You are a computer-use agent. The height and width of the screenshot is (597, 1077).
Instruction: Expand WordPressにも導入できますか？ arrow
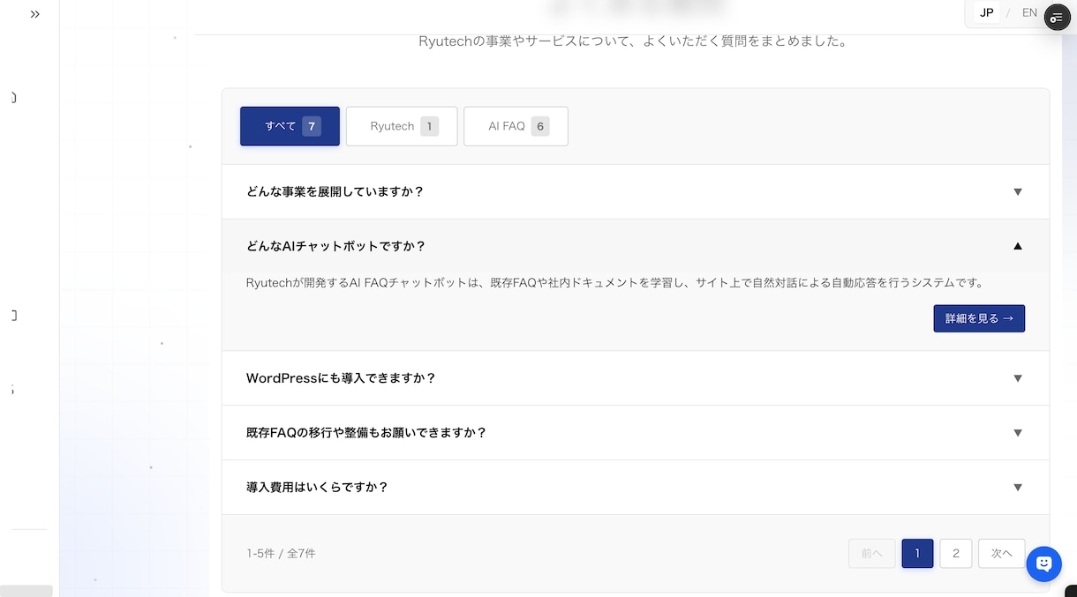1018,378
